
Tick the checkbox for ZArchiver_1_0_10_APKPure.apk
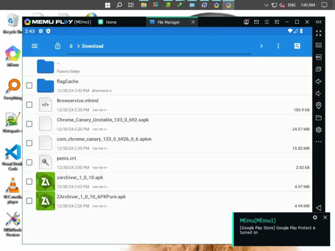pyautogui.click(x=29, y=201)
